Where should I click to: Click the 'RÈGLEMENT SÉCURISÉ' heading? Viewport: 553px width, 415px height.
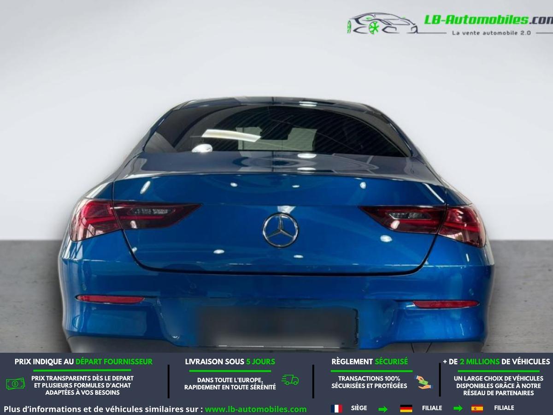point(370,362)
